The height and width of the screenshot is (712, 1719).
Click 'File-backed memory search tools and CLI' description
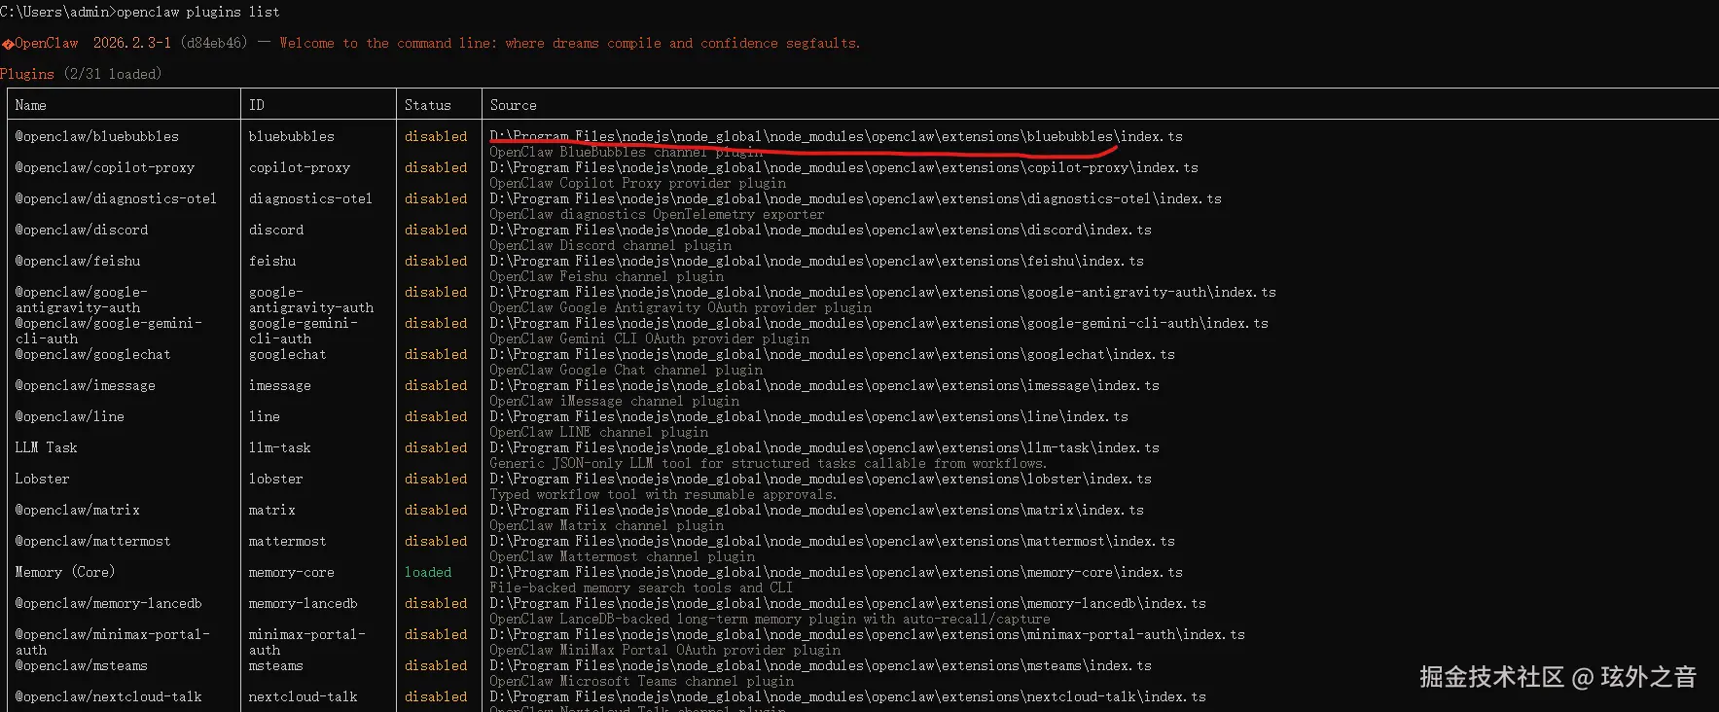point(641,587)
